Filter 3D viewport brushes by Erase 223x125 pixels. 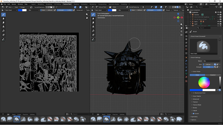[x=109, y=114]
